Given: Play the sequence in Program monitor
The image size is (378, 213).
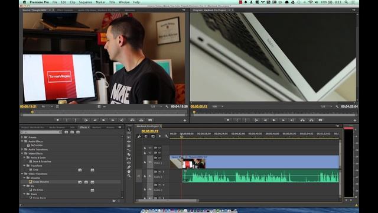Looking at the screenshot, I should [x=274, y=120].
